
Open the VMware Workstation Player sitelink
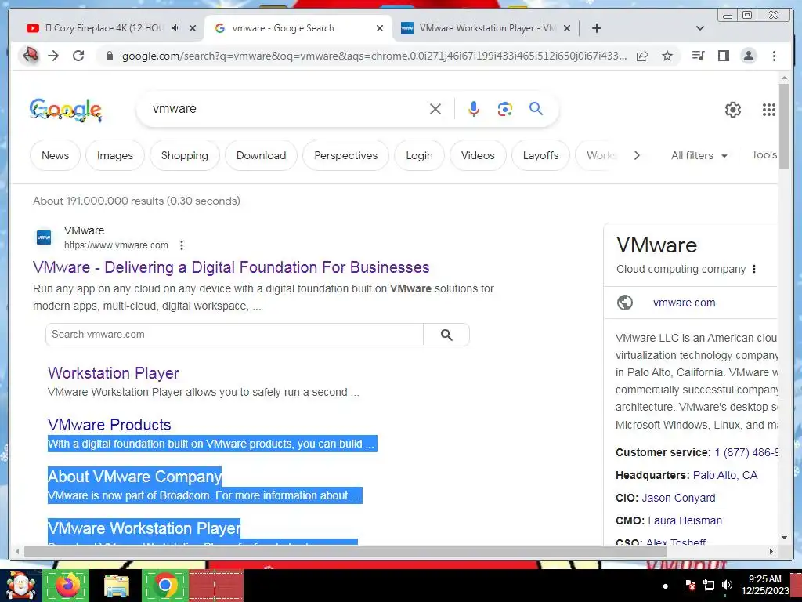click(144, 528)
